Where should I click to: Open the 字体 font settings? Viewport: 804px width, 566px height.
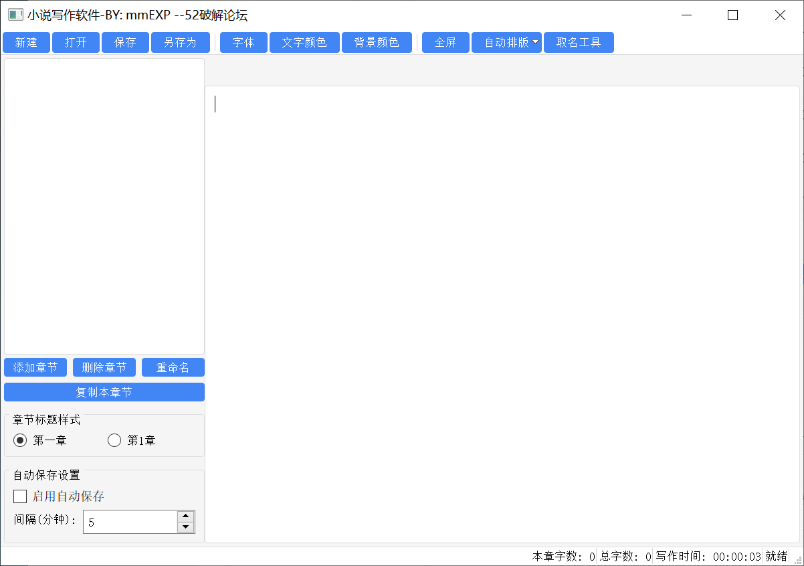click(x=243, y=43)
